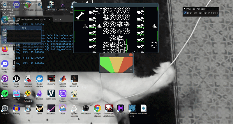Open the terminal tab dropdown chevron
The width and height of the screenshot is (233, 124).
click(60, 19)
